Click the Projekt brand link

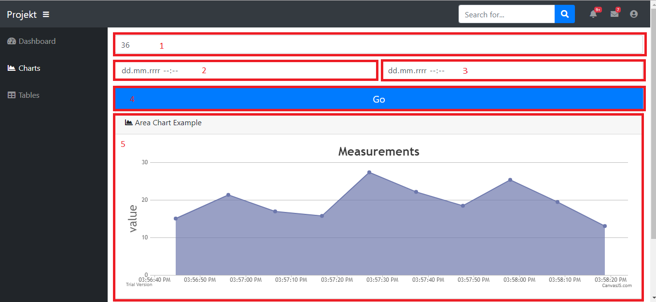(x=22, y=14)
